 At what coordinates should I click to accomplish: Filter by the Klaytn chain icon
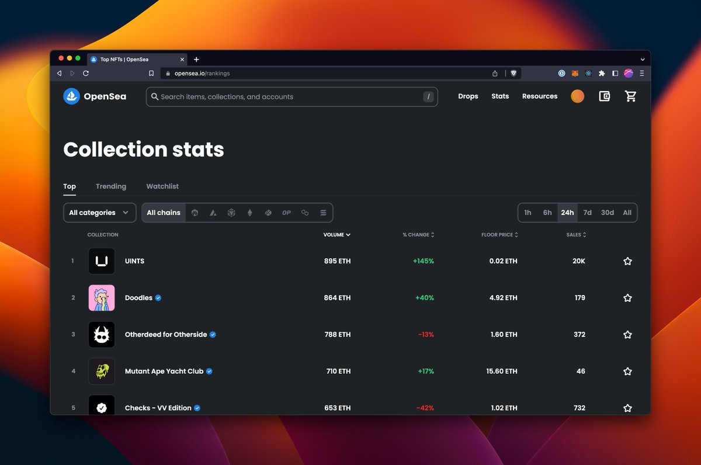tap(268, 213)
